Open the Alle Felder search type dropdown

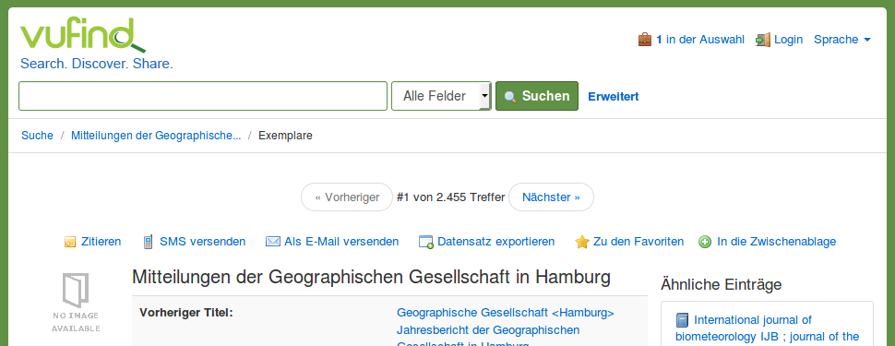point(441,96)
